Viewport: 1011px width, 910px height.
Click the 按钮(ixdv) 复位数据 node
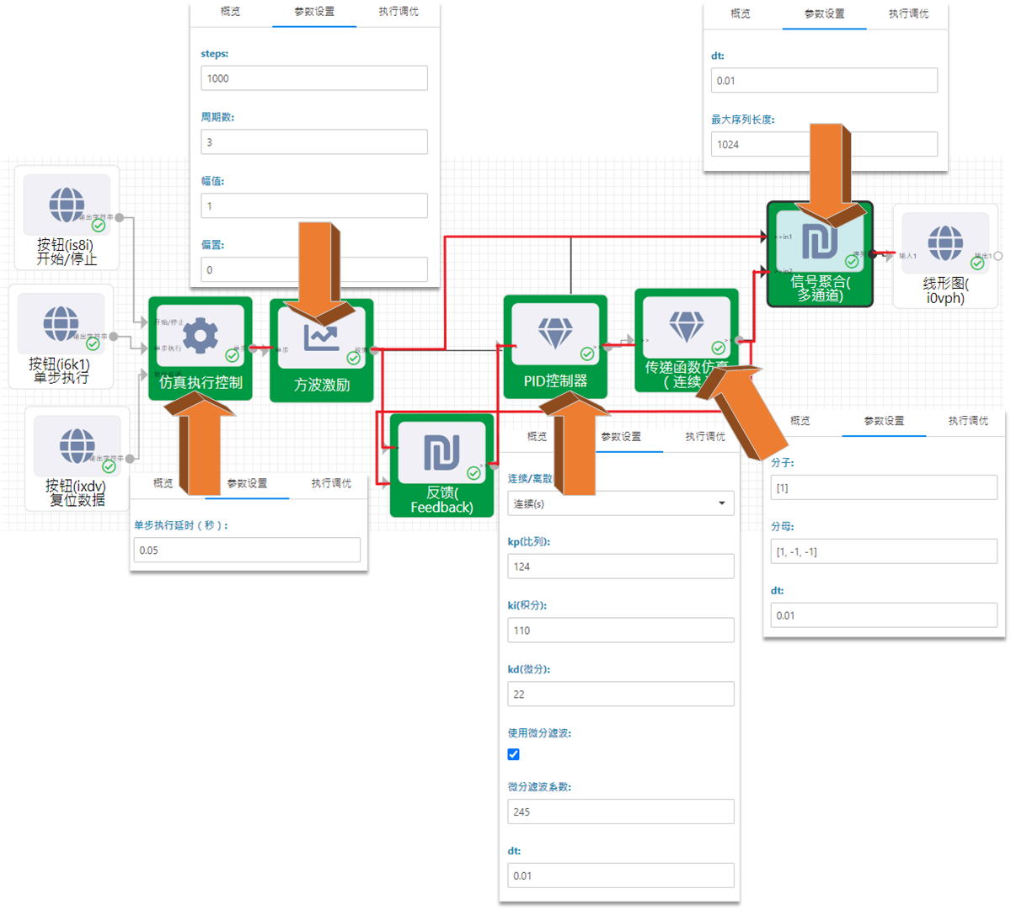click(77, 446)
